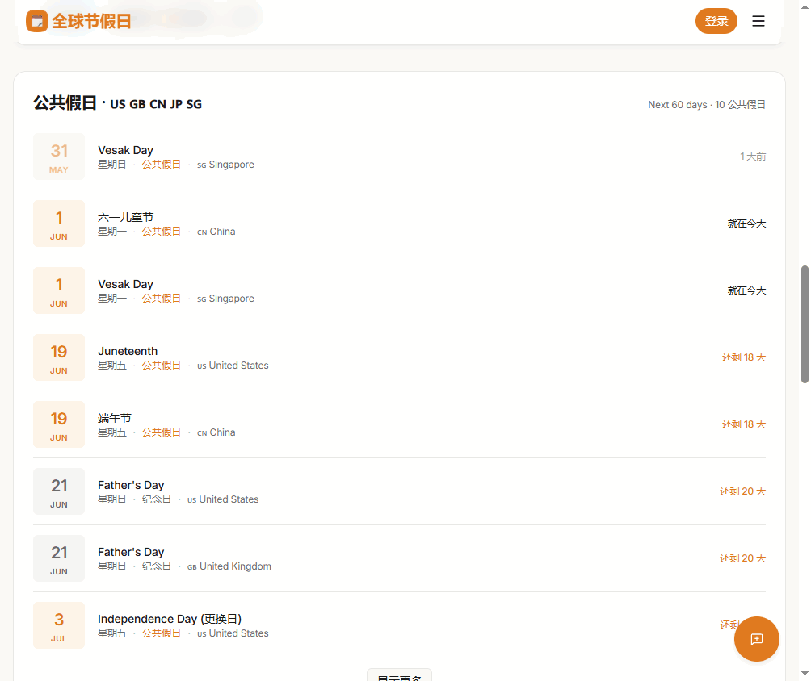
Task: Click CN China on the 六一儿童节 row
Action: (216, 232)
